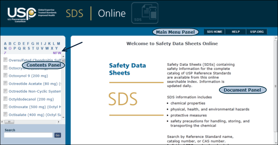Click the contents list scroll-right arrow
The width and height of the screenshot is (278, 145).
pos(59,122)
